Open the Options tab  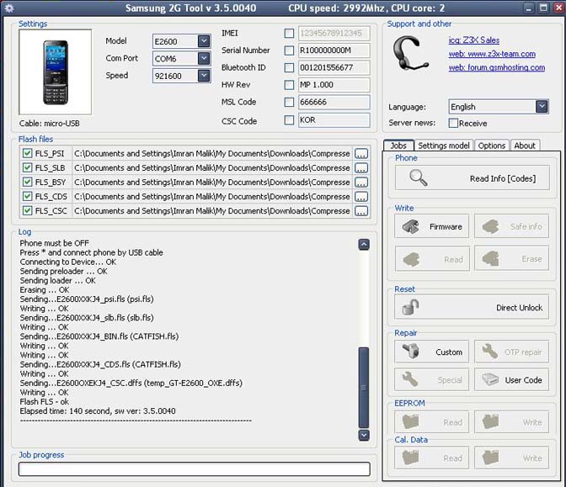pos(492,146)
